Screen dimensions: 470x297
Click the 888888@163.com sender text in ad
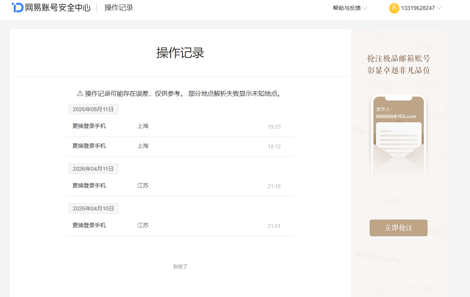(396, 116)
